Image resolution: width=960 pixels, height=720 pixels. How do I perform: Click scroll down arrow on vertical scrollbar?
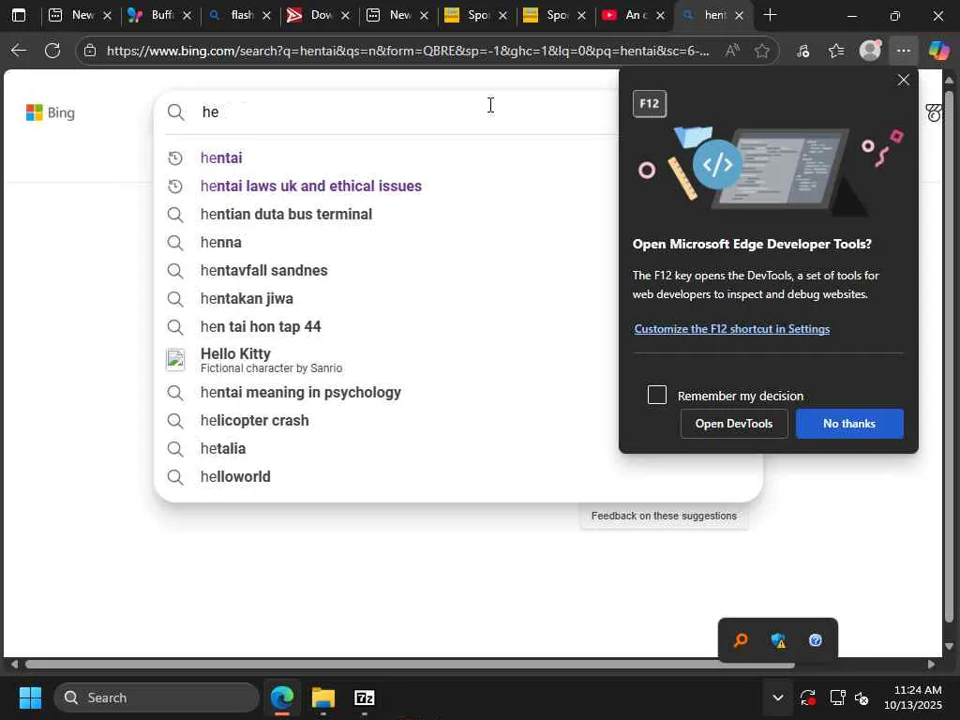[x=949, y=647]
